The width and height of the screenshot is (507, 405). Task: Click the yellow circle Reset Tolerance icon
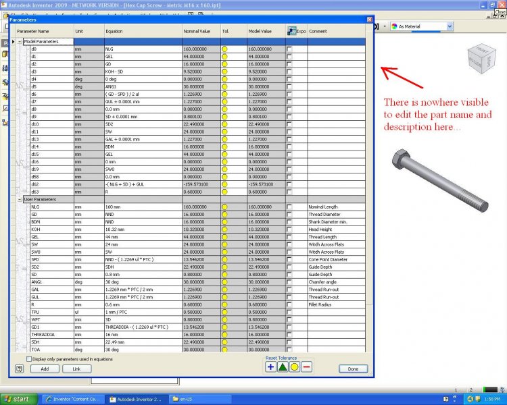point(295,367)
